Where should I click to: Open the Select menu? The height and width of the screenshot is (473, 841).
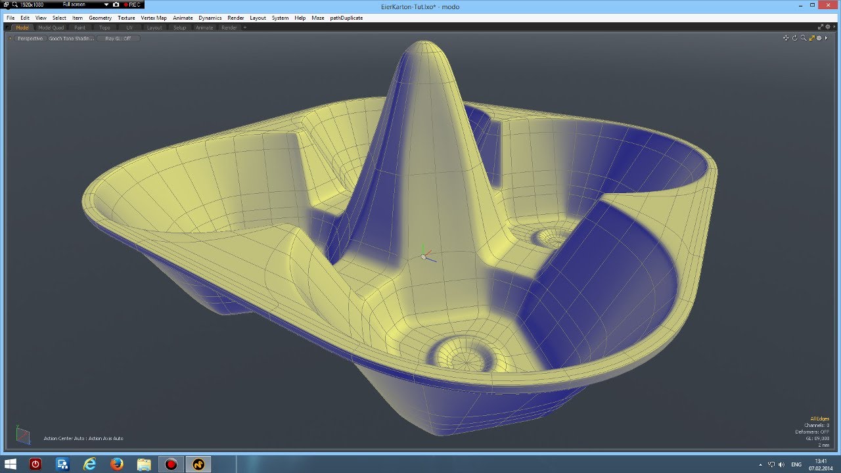pos(59,18)
